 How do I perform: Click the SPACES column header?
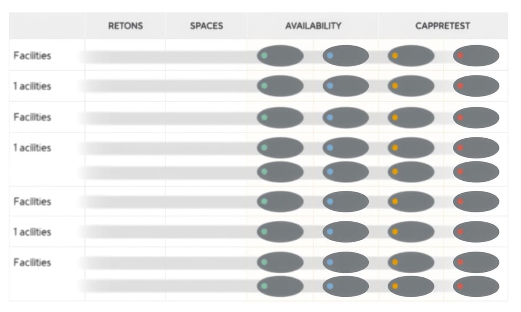[206, 26]
